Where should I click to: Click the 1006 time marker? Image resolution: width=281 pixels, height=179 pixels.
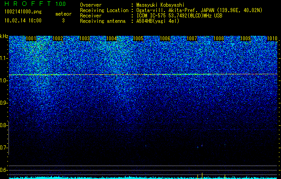pos(165,38)
